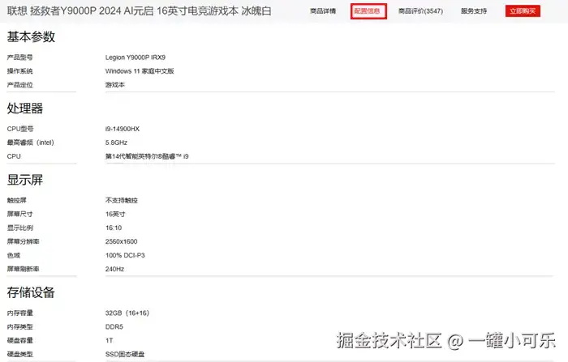
Task: Click the 硬盘类型 label
Action: 20,354
